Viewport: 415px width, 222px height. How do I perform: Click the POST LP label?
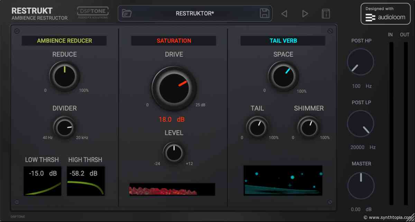coord(361,102)
